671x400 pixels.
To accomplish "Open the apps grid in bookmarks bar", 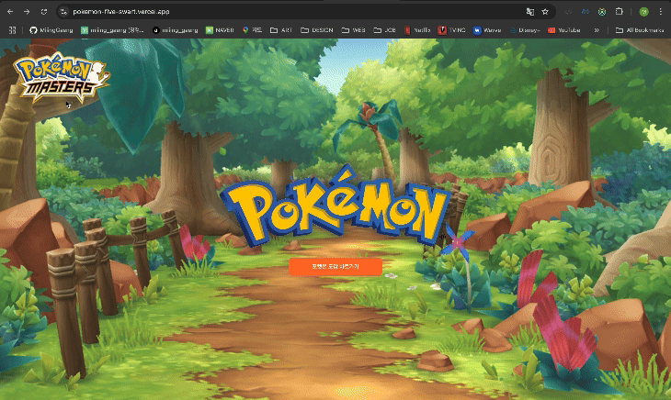I will point(13,30).
